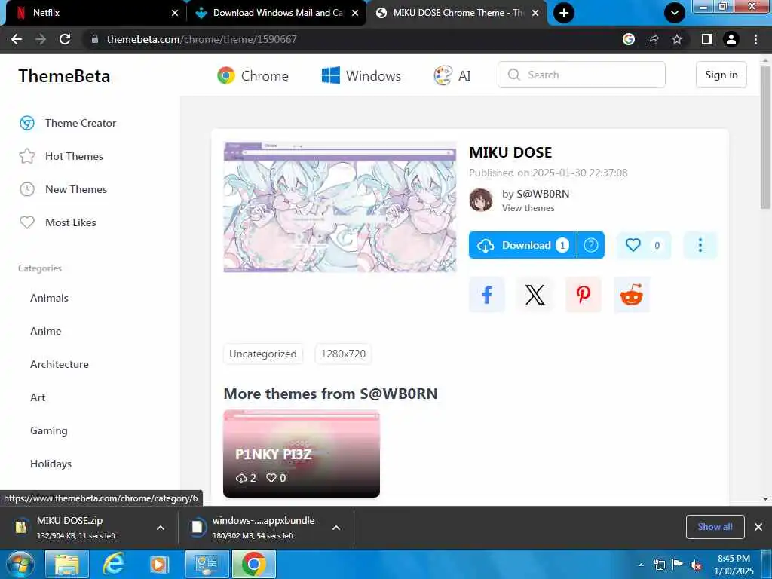Click the Uncategorized tag
772x579 pixels.
(x=263, y=354)
